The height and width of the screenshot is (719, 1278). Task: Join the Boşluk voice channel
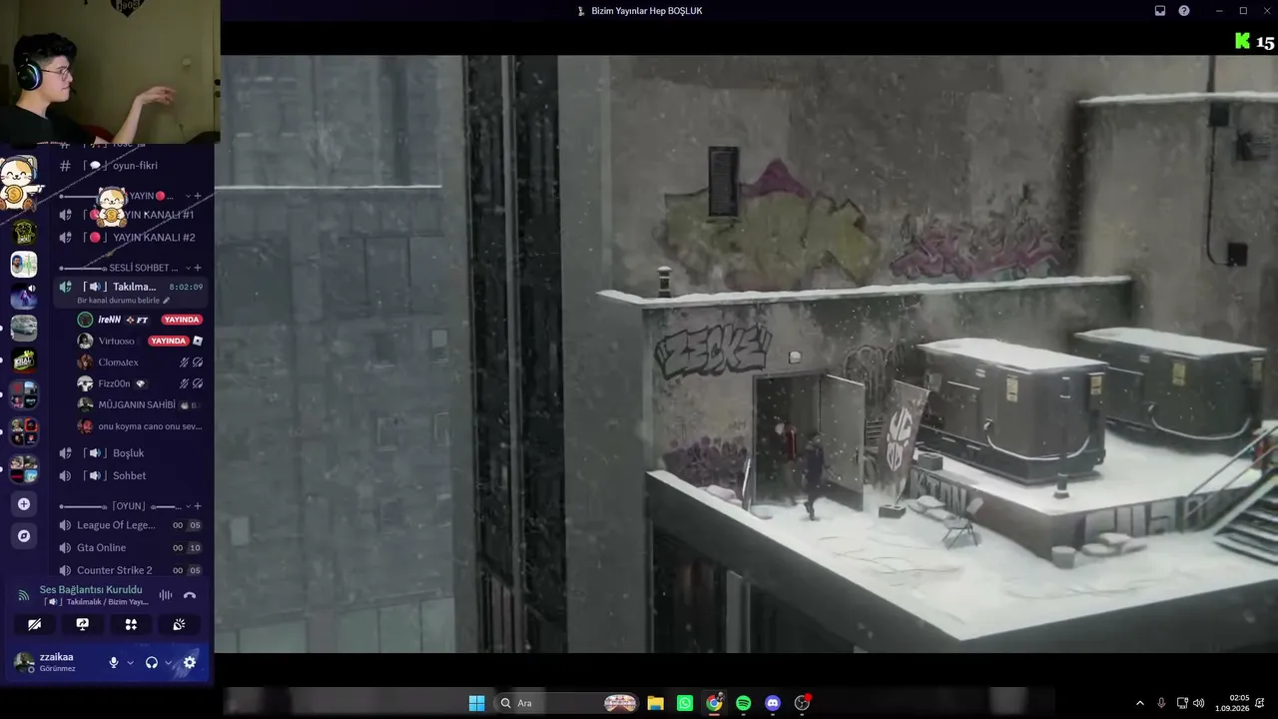(x=131, y=453)
